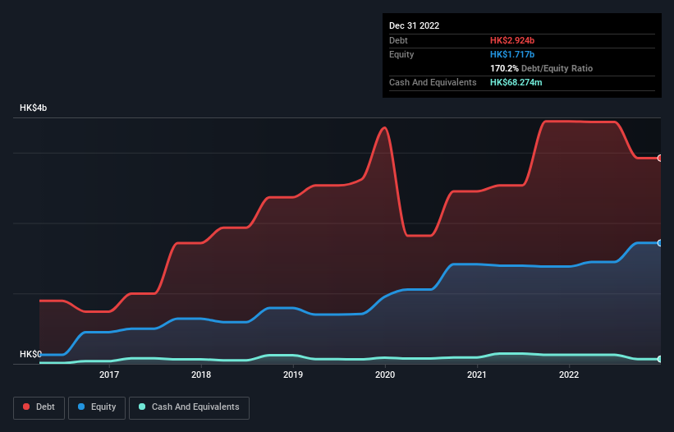This screenshot has height=432, width=674.
Task: Click the Equity row label in tooltip
Action: [401, 54]
